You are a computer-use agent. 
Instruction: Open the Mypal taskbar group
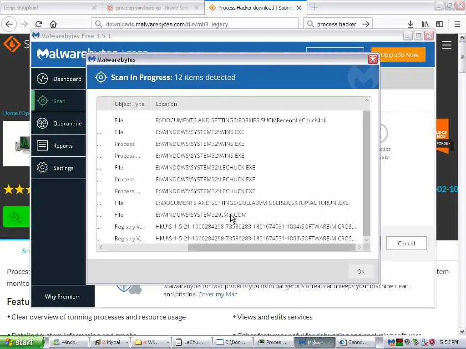[x=109, y=342]
